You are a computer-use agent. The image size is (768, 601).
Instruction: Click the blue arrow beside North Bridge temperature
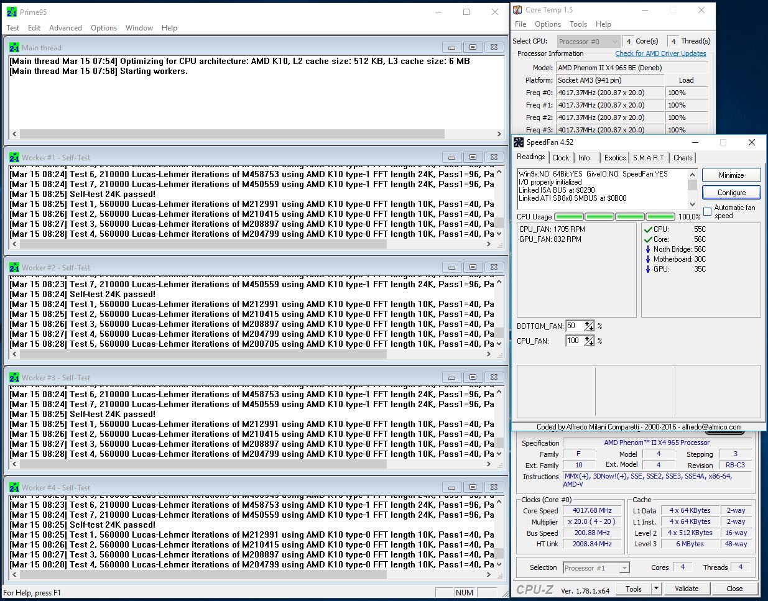tap(648, 249)
